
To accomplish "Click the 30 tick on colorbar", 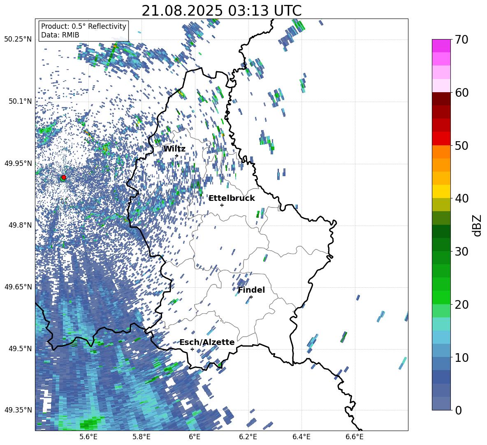I will [461, 252].
